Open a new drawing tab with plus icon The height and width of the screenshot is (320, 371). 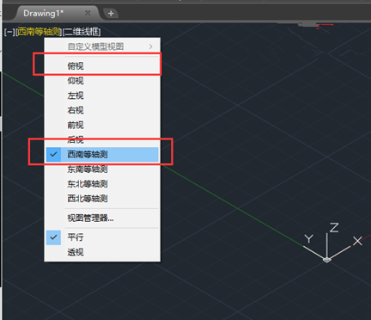click(x=111, y=13)
